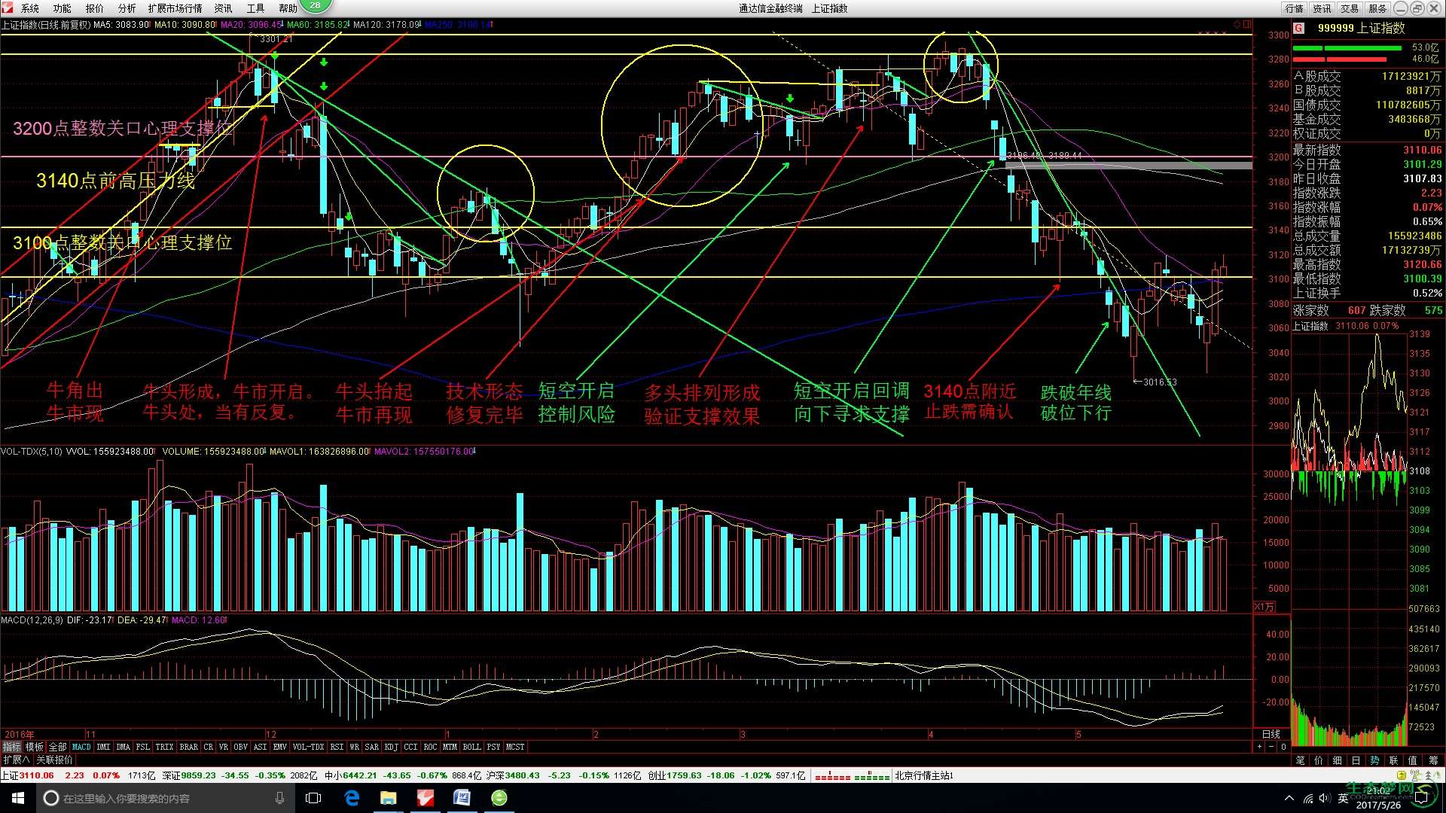Open the 系统 menu
1446x813 pixels.
[x=30, y=8]
